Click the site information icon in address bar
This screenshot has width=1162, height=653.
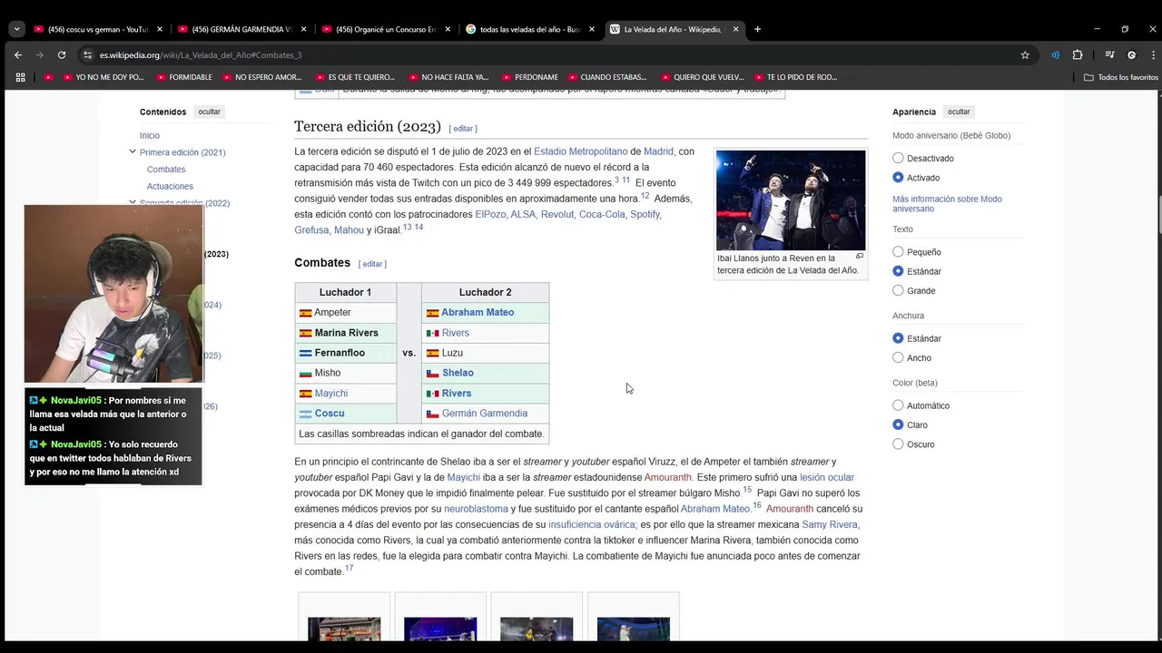pyautogui.click(x=87, y=54)
